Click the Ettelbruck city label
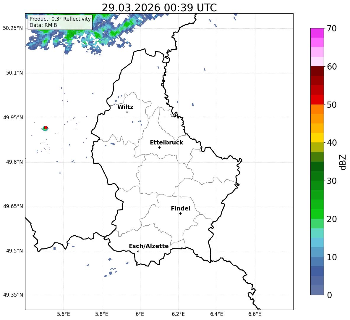This screenshot has width=350, height=320. click(x=166, y=143)
